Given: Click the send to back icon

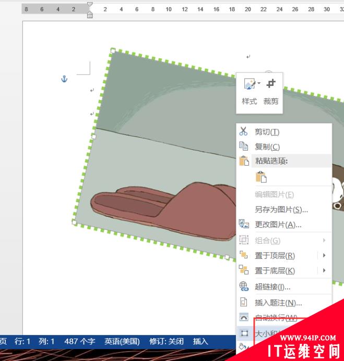Looking at the screenshot, I should click(x=244, y=270).
